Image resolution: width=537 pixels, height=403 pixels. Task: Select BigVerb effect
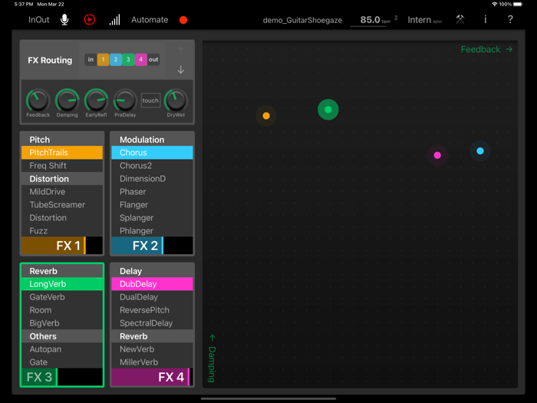point(62,323)
